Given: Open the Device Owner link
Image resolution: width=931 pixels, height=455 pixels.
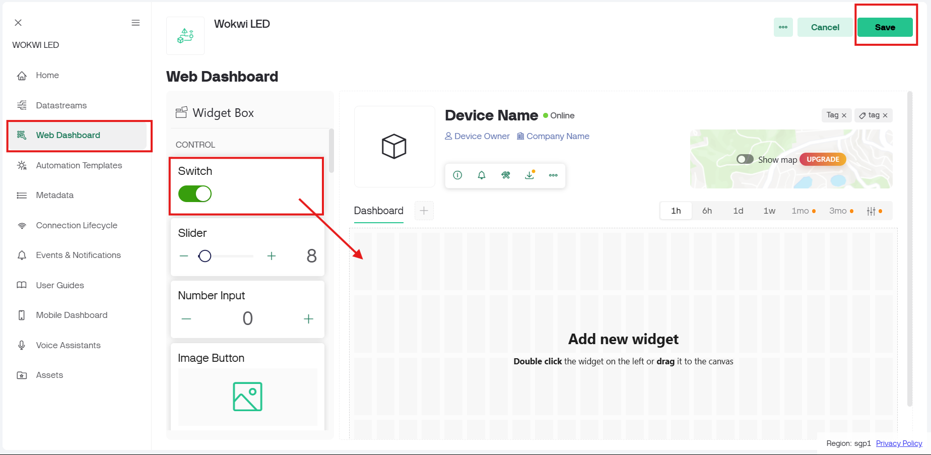Looking at the screenshot, I should [x=482, y=136].
